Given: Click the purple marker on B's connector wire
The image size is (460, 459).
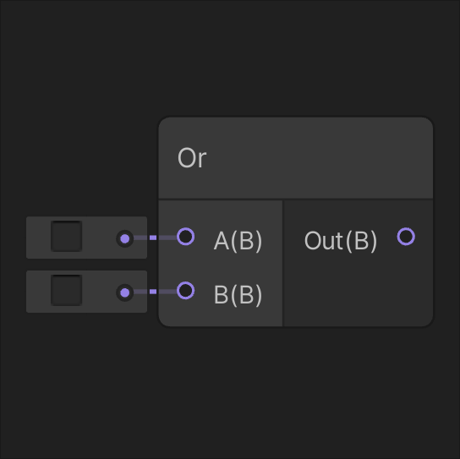Looking at the screenshot, I should point(153,292).
